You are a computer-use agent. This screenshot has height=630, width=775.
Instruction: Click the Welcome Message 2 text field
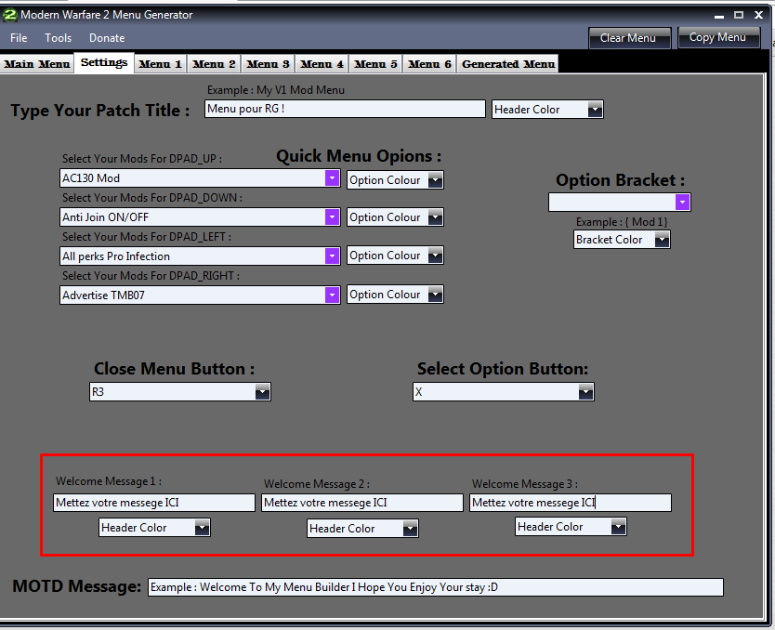coord(361,503)
